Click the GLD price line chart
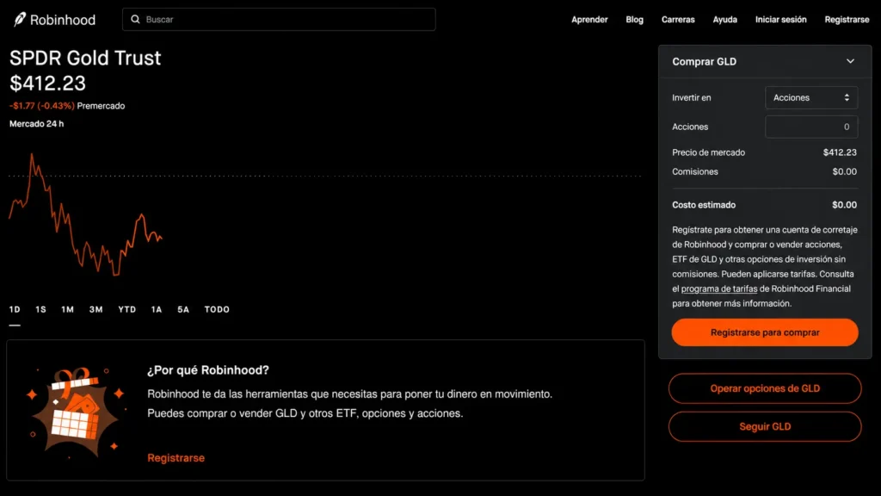Screen dimensions: 881x496 coord(85,214)
